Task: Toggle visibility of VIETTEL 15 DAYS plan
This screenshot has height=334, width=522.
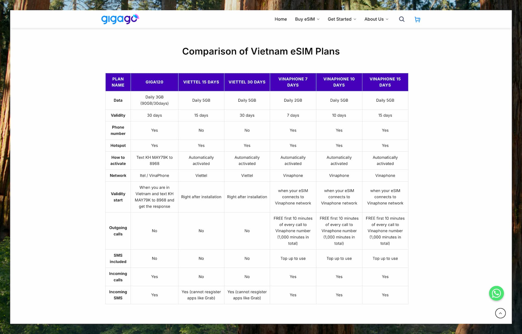Action: pyautogui.click(x=200, y=82)
